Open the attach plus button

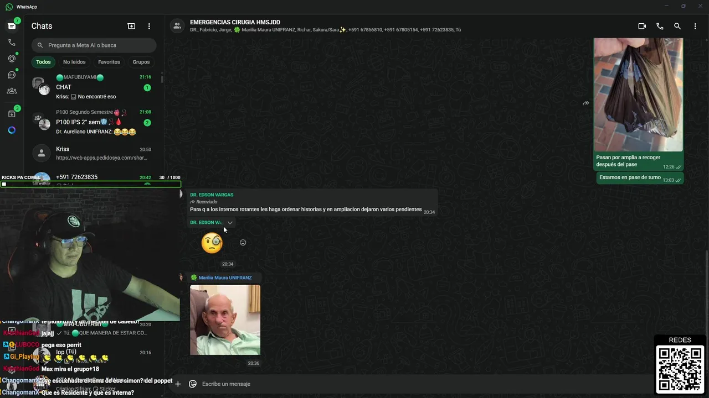coord(178,384)
